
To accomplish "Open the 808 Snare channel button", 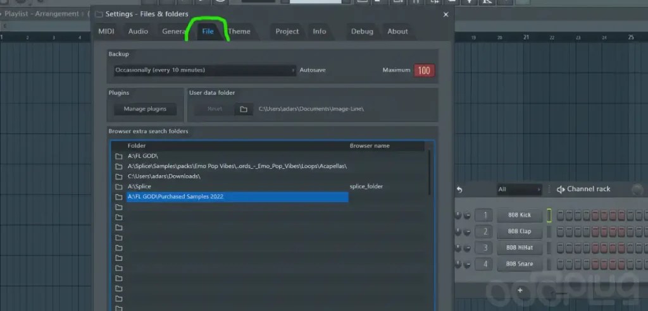I will [520, 264].
